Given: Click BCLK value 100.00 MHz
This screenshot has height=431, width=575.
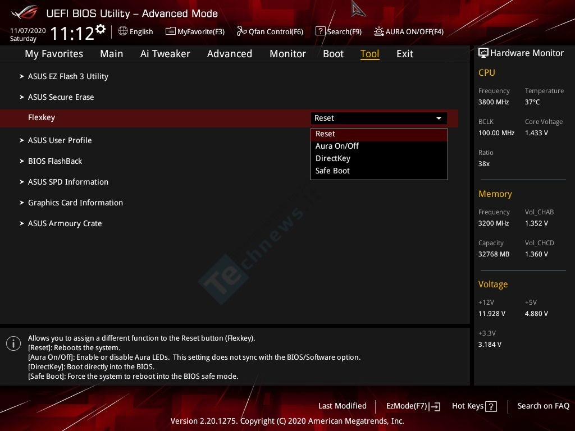Looking at the screenshot, I should [496, 133].
